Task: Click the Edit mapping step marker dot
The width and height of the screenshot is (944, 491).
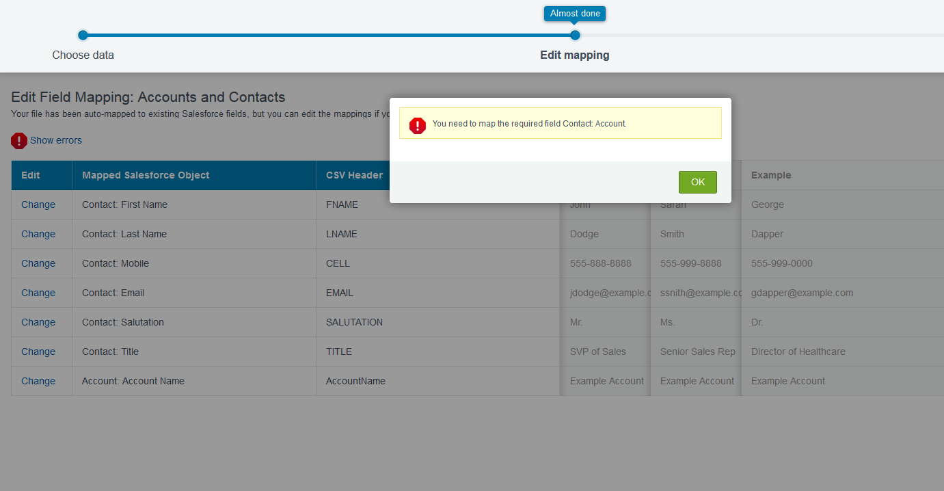Action: click(575, 35)
